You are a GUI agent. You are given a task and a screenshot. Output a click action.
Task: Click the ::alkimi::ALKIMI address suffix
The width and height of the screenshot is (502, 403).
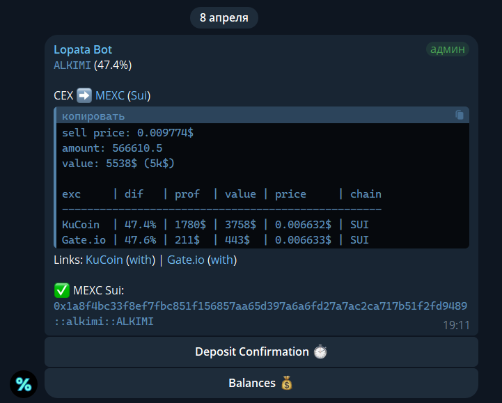point(104,322)
